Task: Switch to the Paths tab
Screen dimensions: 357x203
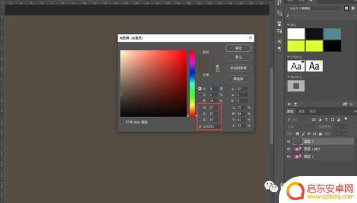Action: click(312, 112)
